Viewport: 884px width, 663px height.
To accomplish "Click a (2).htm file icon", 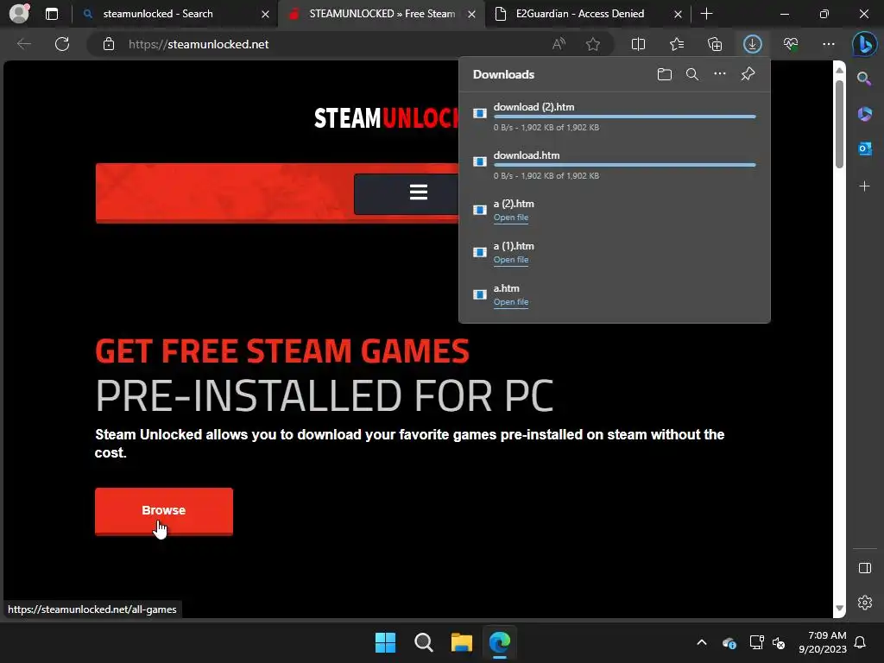I will pyautogui.click(x=480, y=210).
